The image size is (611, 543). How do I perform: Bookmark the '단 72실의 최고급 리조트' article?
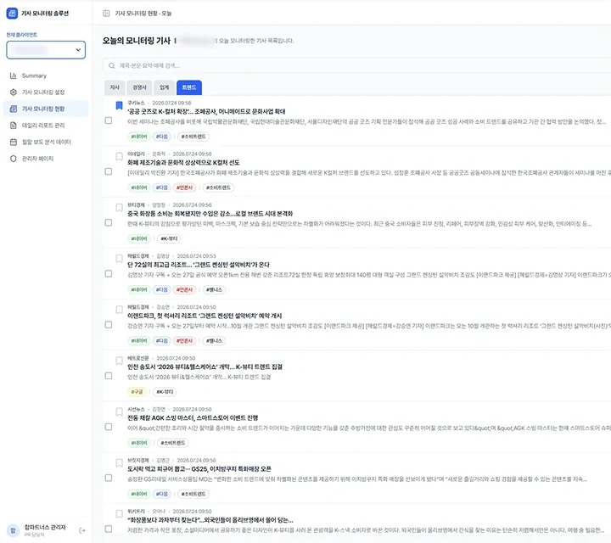[120, 259]
